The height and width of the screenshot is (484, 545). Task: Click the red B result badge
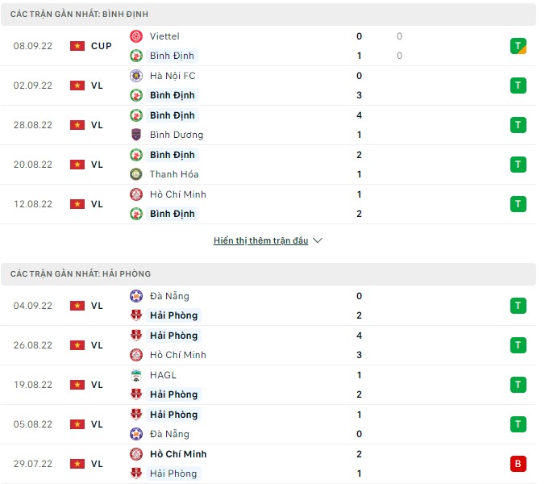(x=518, y=464)
